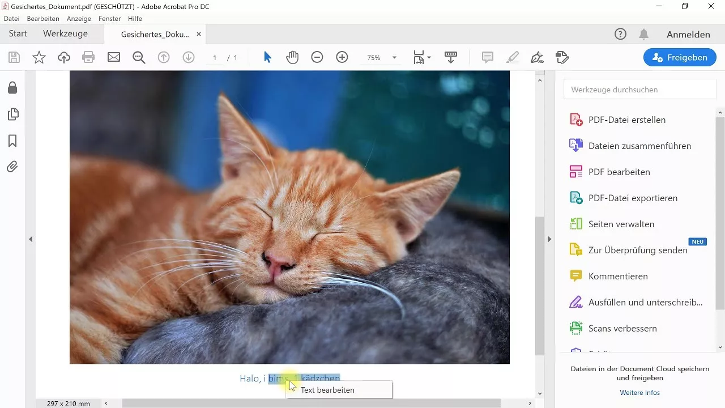The width and height of the screenshot is (725, 408).
Task: Open the attachments paperclip panel
Action: click(12, 167)
